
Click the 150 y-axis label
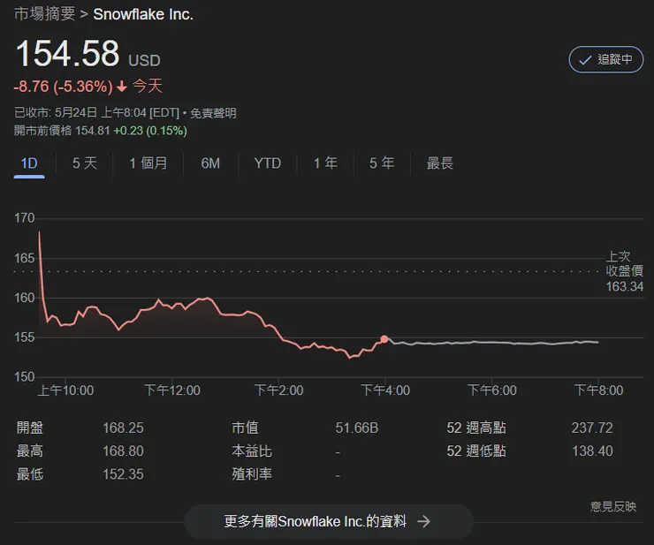coord(25,377)
